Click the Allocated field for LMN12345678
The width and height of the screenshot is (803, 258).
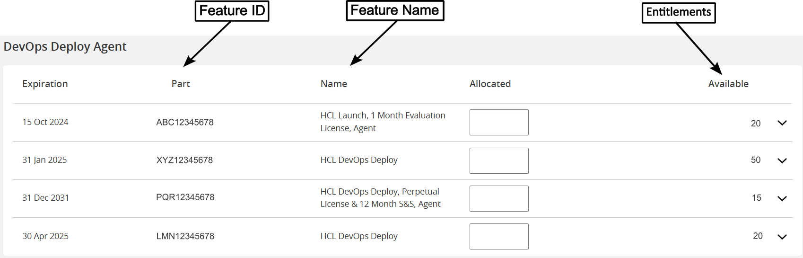click(x=499, y=237)
